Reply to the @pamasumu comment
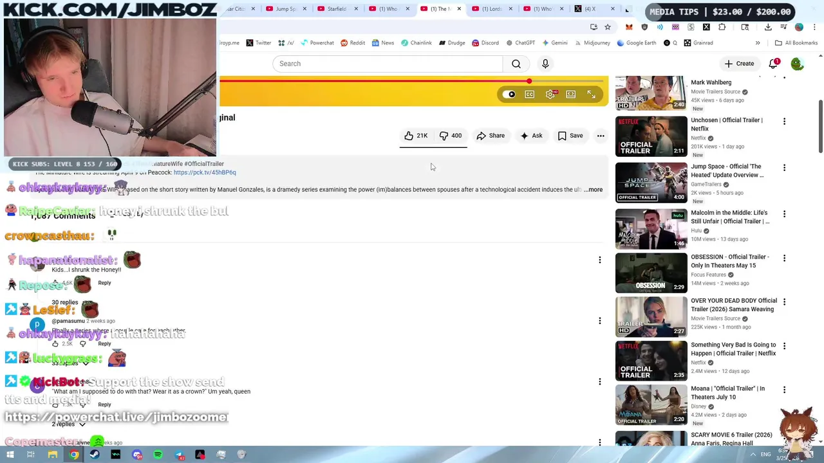Image resolution: width=824 pixels, height=463 pixels. pyautogui.click(x=104, y=344)
